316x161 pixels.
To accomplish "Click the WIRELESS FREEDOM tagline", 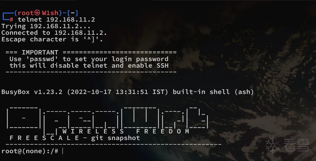I will coord(126,132).
